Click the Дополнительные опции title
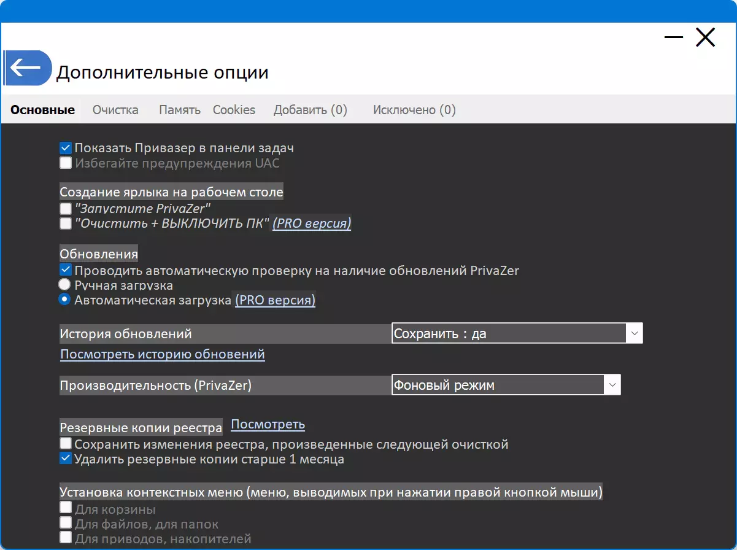This screenshot has height=550, width=737. (x=163, y=72)
